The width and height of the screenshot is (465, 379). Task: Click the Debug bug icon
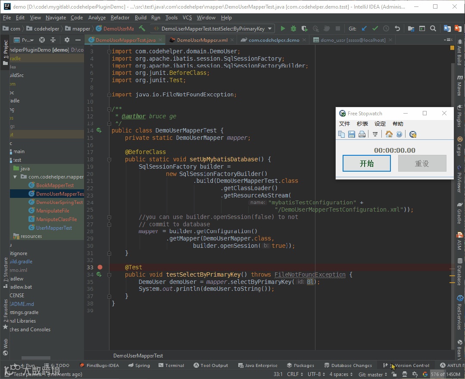point(293,29)
